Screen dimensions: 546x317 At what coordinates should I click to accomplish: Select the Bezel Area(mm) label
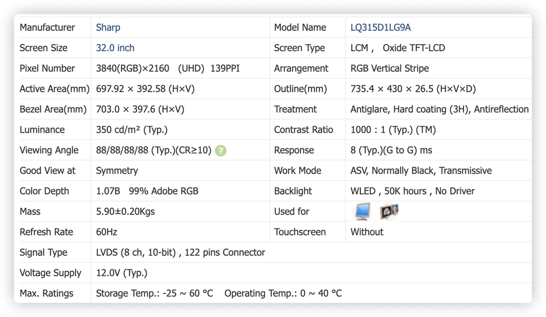[53, 109]
